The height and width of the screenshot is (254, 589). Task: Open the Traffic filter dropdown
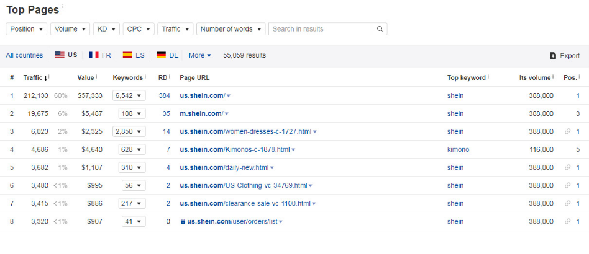175,29
